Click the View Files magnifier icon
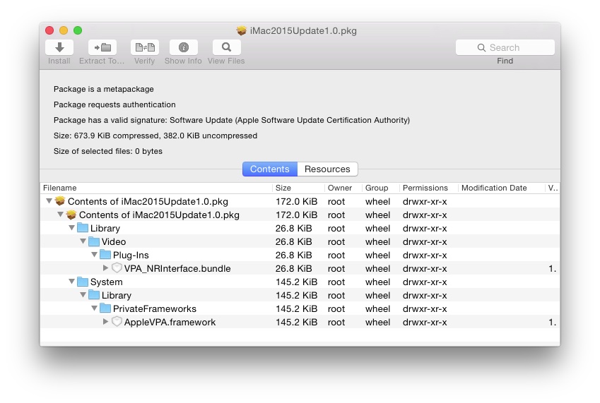 click(x=227, y=47)
